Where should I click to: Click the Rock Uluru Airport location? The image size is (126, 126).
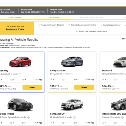point(8,12)
